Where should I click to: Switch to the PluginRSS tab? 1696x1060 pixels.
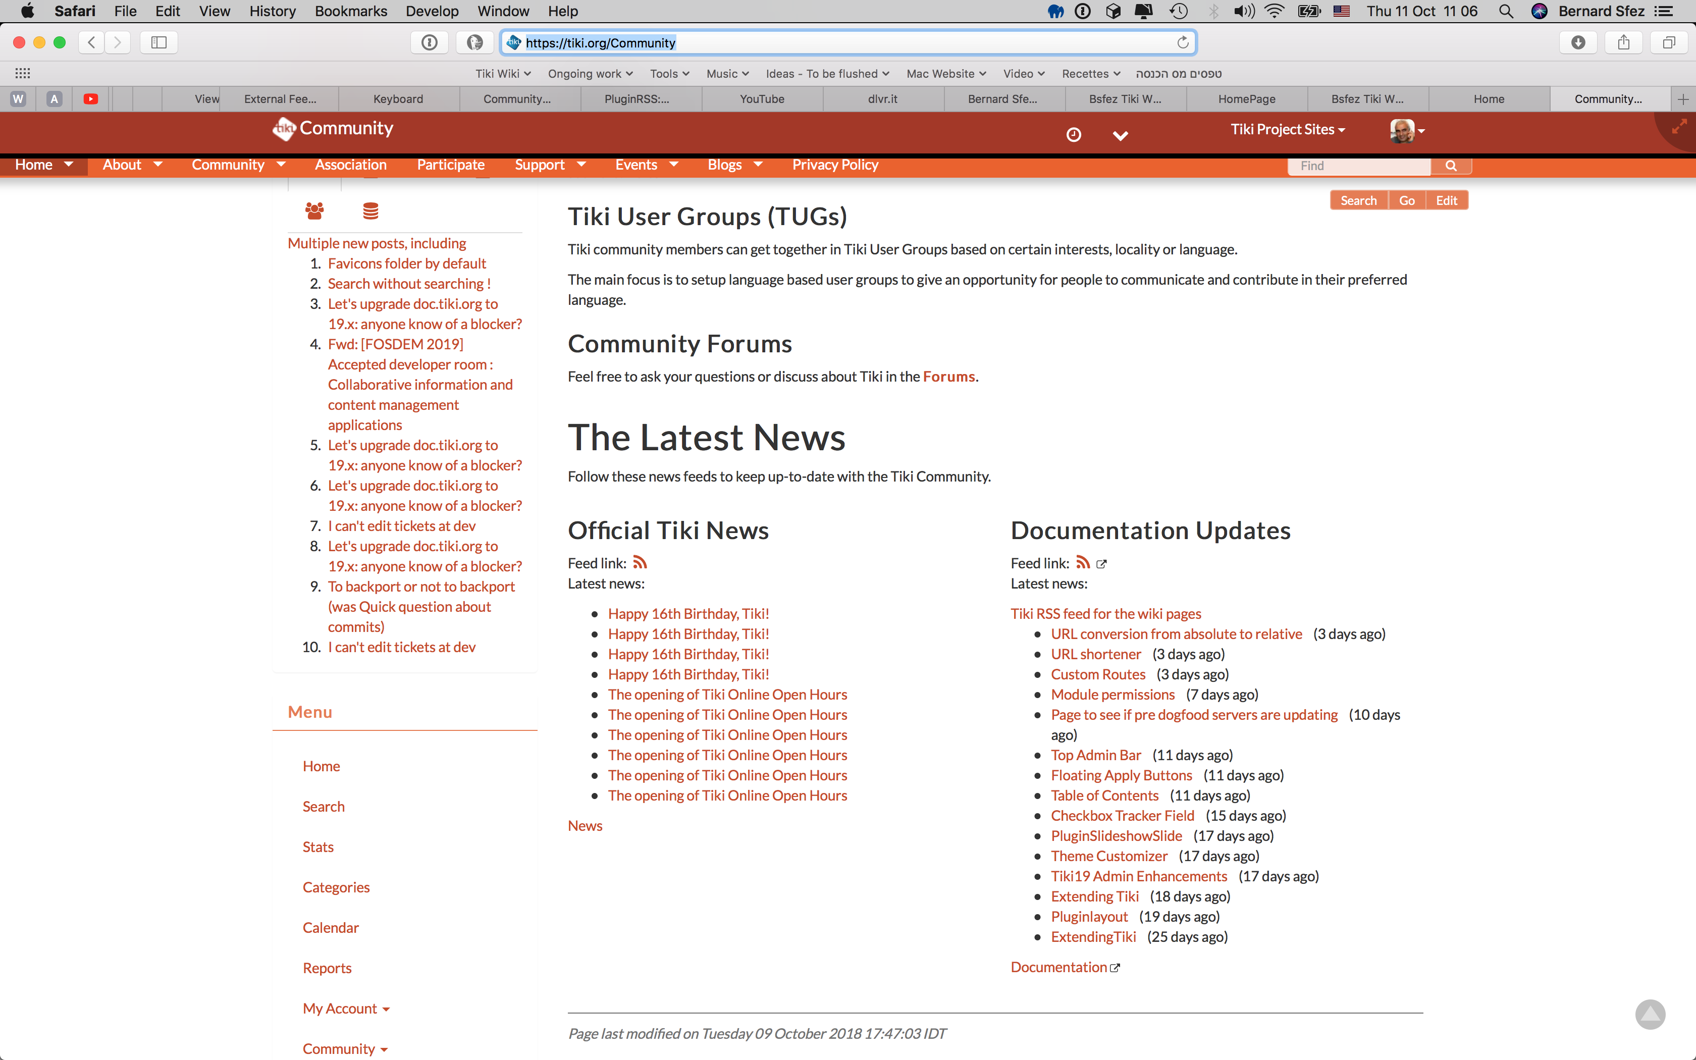coord(637,99)
